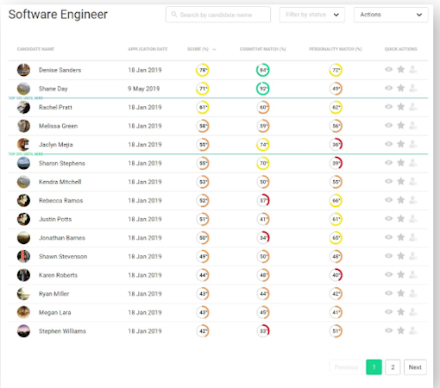Click the person icon for Shane Day

point(413,88)
